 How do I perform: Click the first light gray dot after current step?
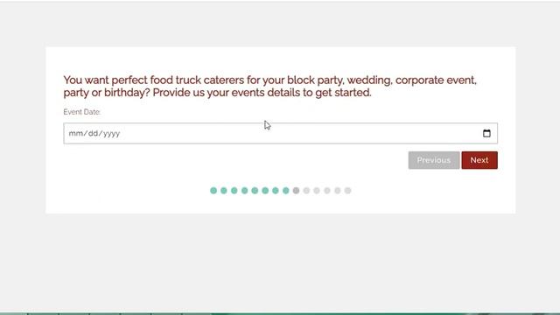[x=306, y=191]
